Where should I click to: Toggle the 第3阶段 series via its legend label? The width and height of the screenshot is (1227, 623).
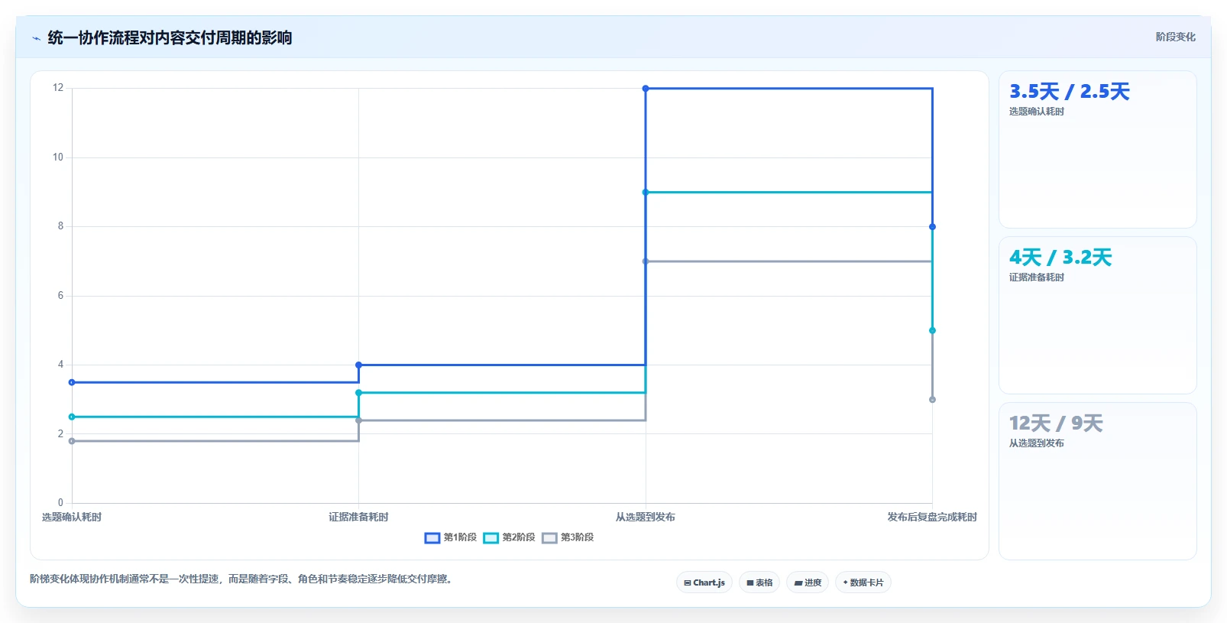point(578,537)
